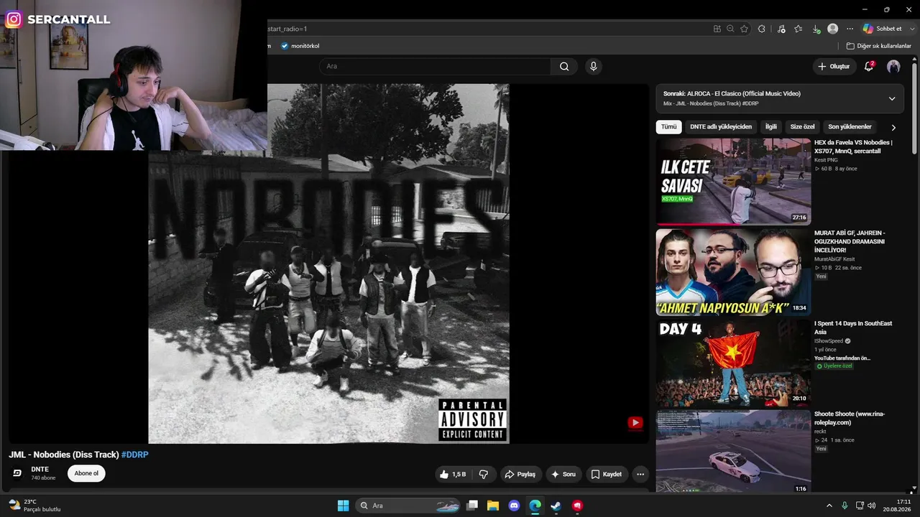Open 'I Spent 14 Days In SouthEast Asia' title
Image resolution: width=920 pixels, height=517 pixels.
[853, 327]
